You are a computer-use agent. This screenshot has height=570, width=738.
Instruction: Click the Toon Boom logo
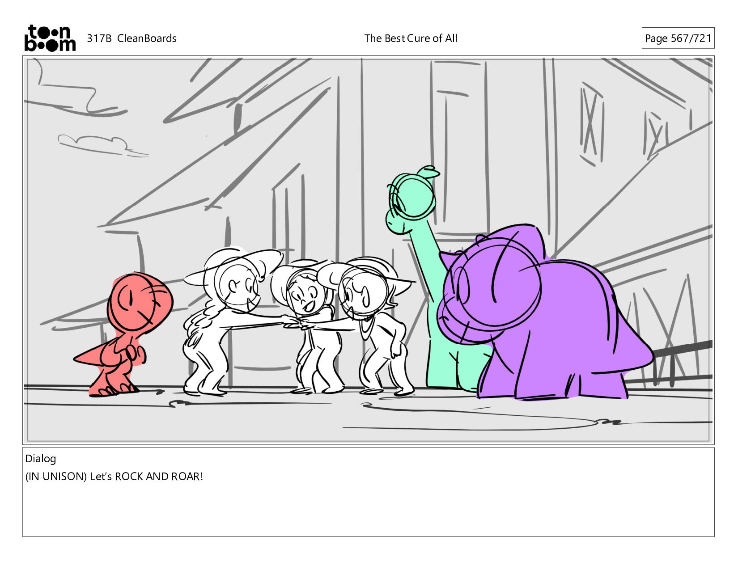pyautogui.click(x=50, y=38)
